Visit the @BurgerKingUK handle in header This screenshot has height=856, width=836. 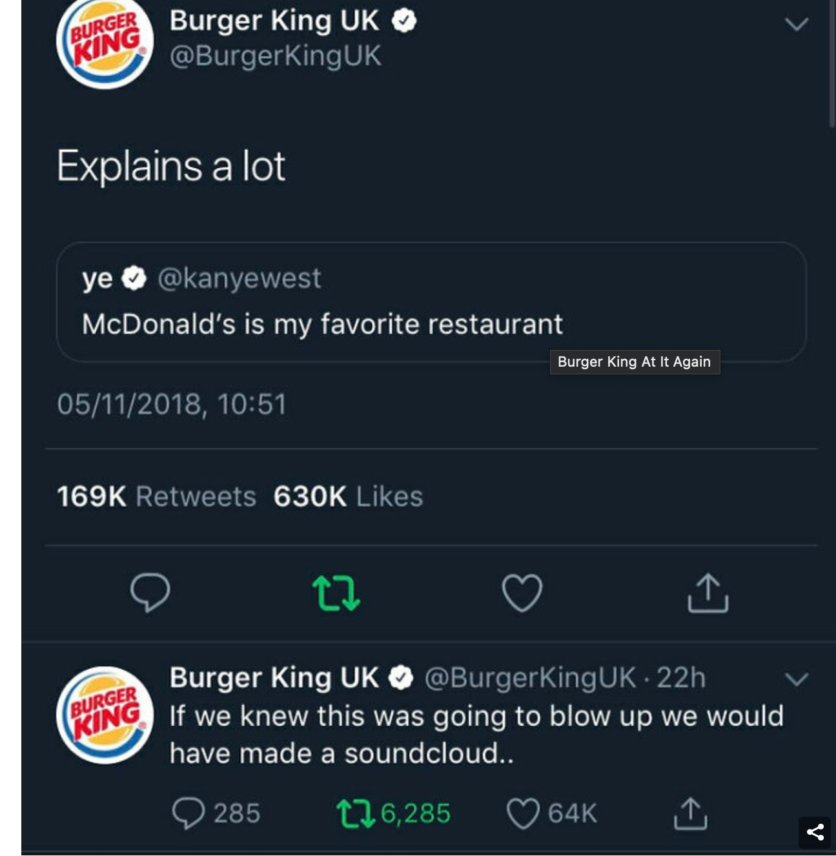(x=275, y=56)
